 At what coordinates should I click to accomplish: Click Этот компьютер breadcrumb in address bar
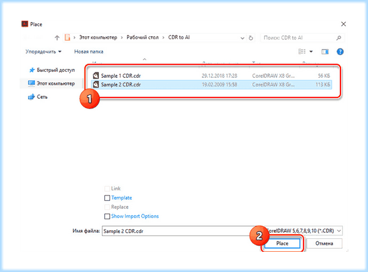pos(98,37)
